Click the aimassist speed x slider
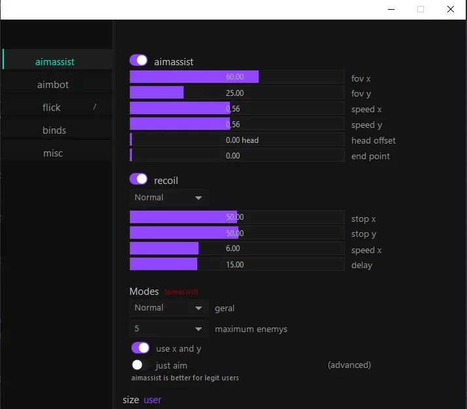This screenshot has height=409, width=467. pyautogui.click(x=237, y=108)
